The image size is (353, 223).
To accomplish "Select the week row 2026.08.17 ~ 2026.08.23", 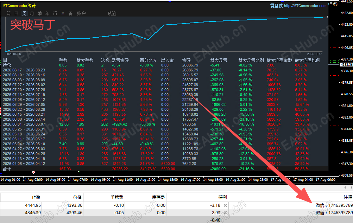I will [24, 70].
